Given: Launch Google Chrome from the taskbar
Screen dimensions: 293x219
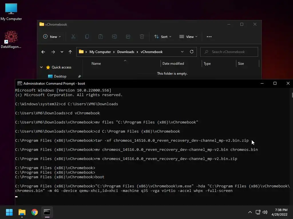Looking at the screenshot, I should 35,212.
